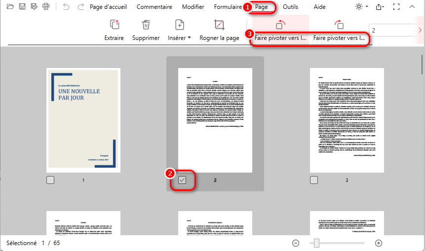
Task: Open a file with the folder icon
Action: (10, 6)
